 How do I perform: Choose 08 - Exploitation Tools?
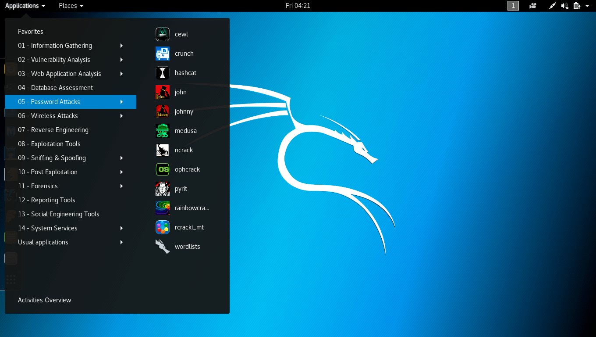pos(71,144)
